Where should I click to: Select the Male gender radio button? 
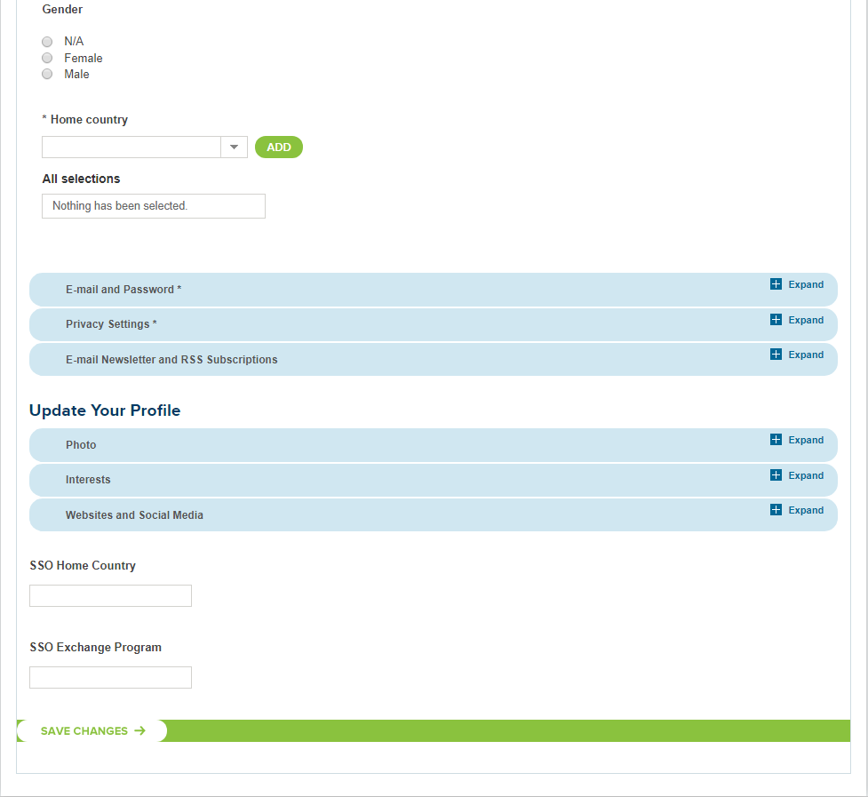[47, 74]
